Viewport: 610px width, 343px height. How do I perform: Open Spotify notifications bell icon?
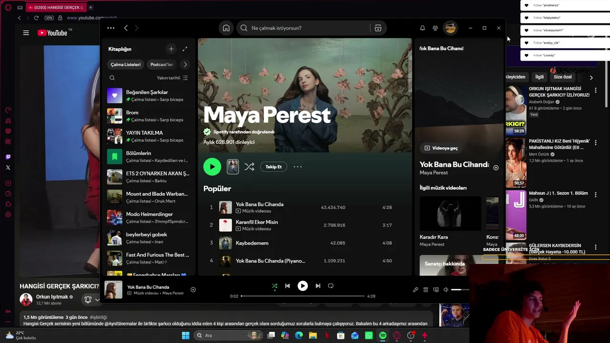click(x=422, y=28)
